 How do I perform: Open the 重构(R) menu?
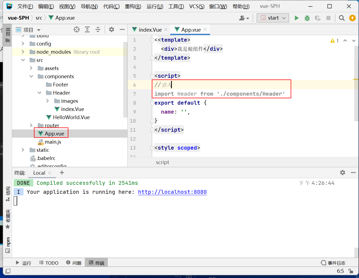133,6
